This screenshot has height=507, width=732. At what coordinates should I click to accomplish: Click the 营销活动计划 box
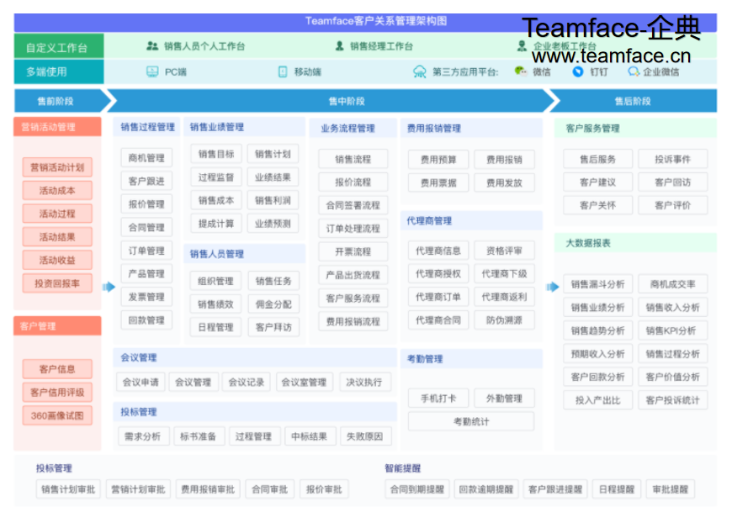point(57,167)
